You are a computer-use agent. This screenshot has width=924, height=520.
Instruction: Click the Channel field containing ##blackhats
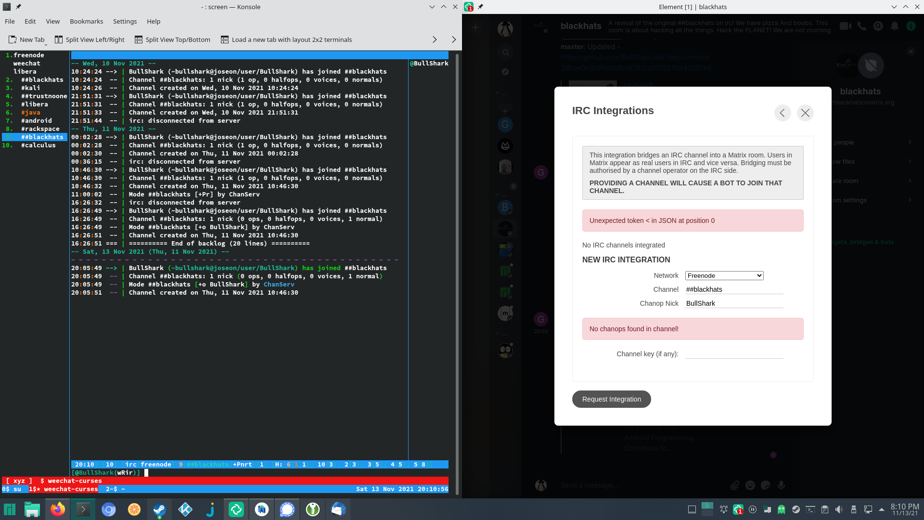pyautogui.click(x=734, y=289)
